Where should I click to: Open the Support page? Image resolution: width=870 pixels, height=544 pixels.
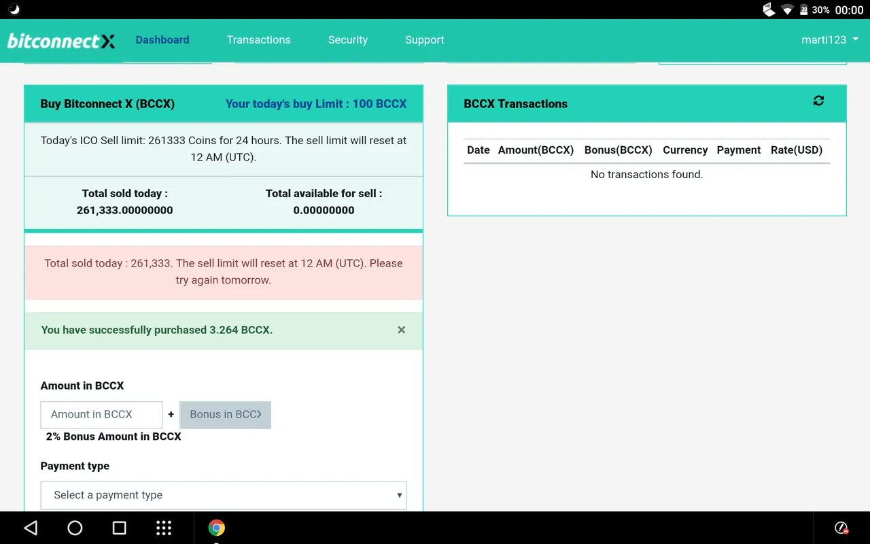[x=424, y=40]
